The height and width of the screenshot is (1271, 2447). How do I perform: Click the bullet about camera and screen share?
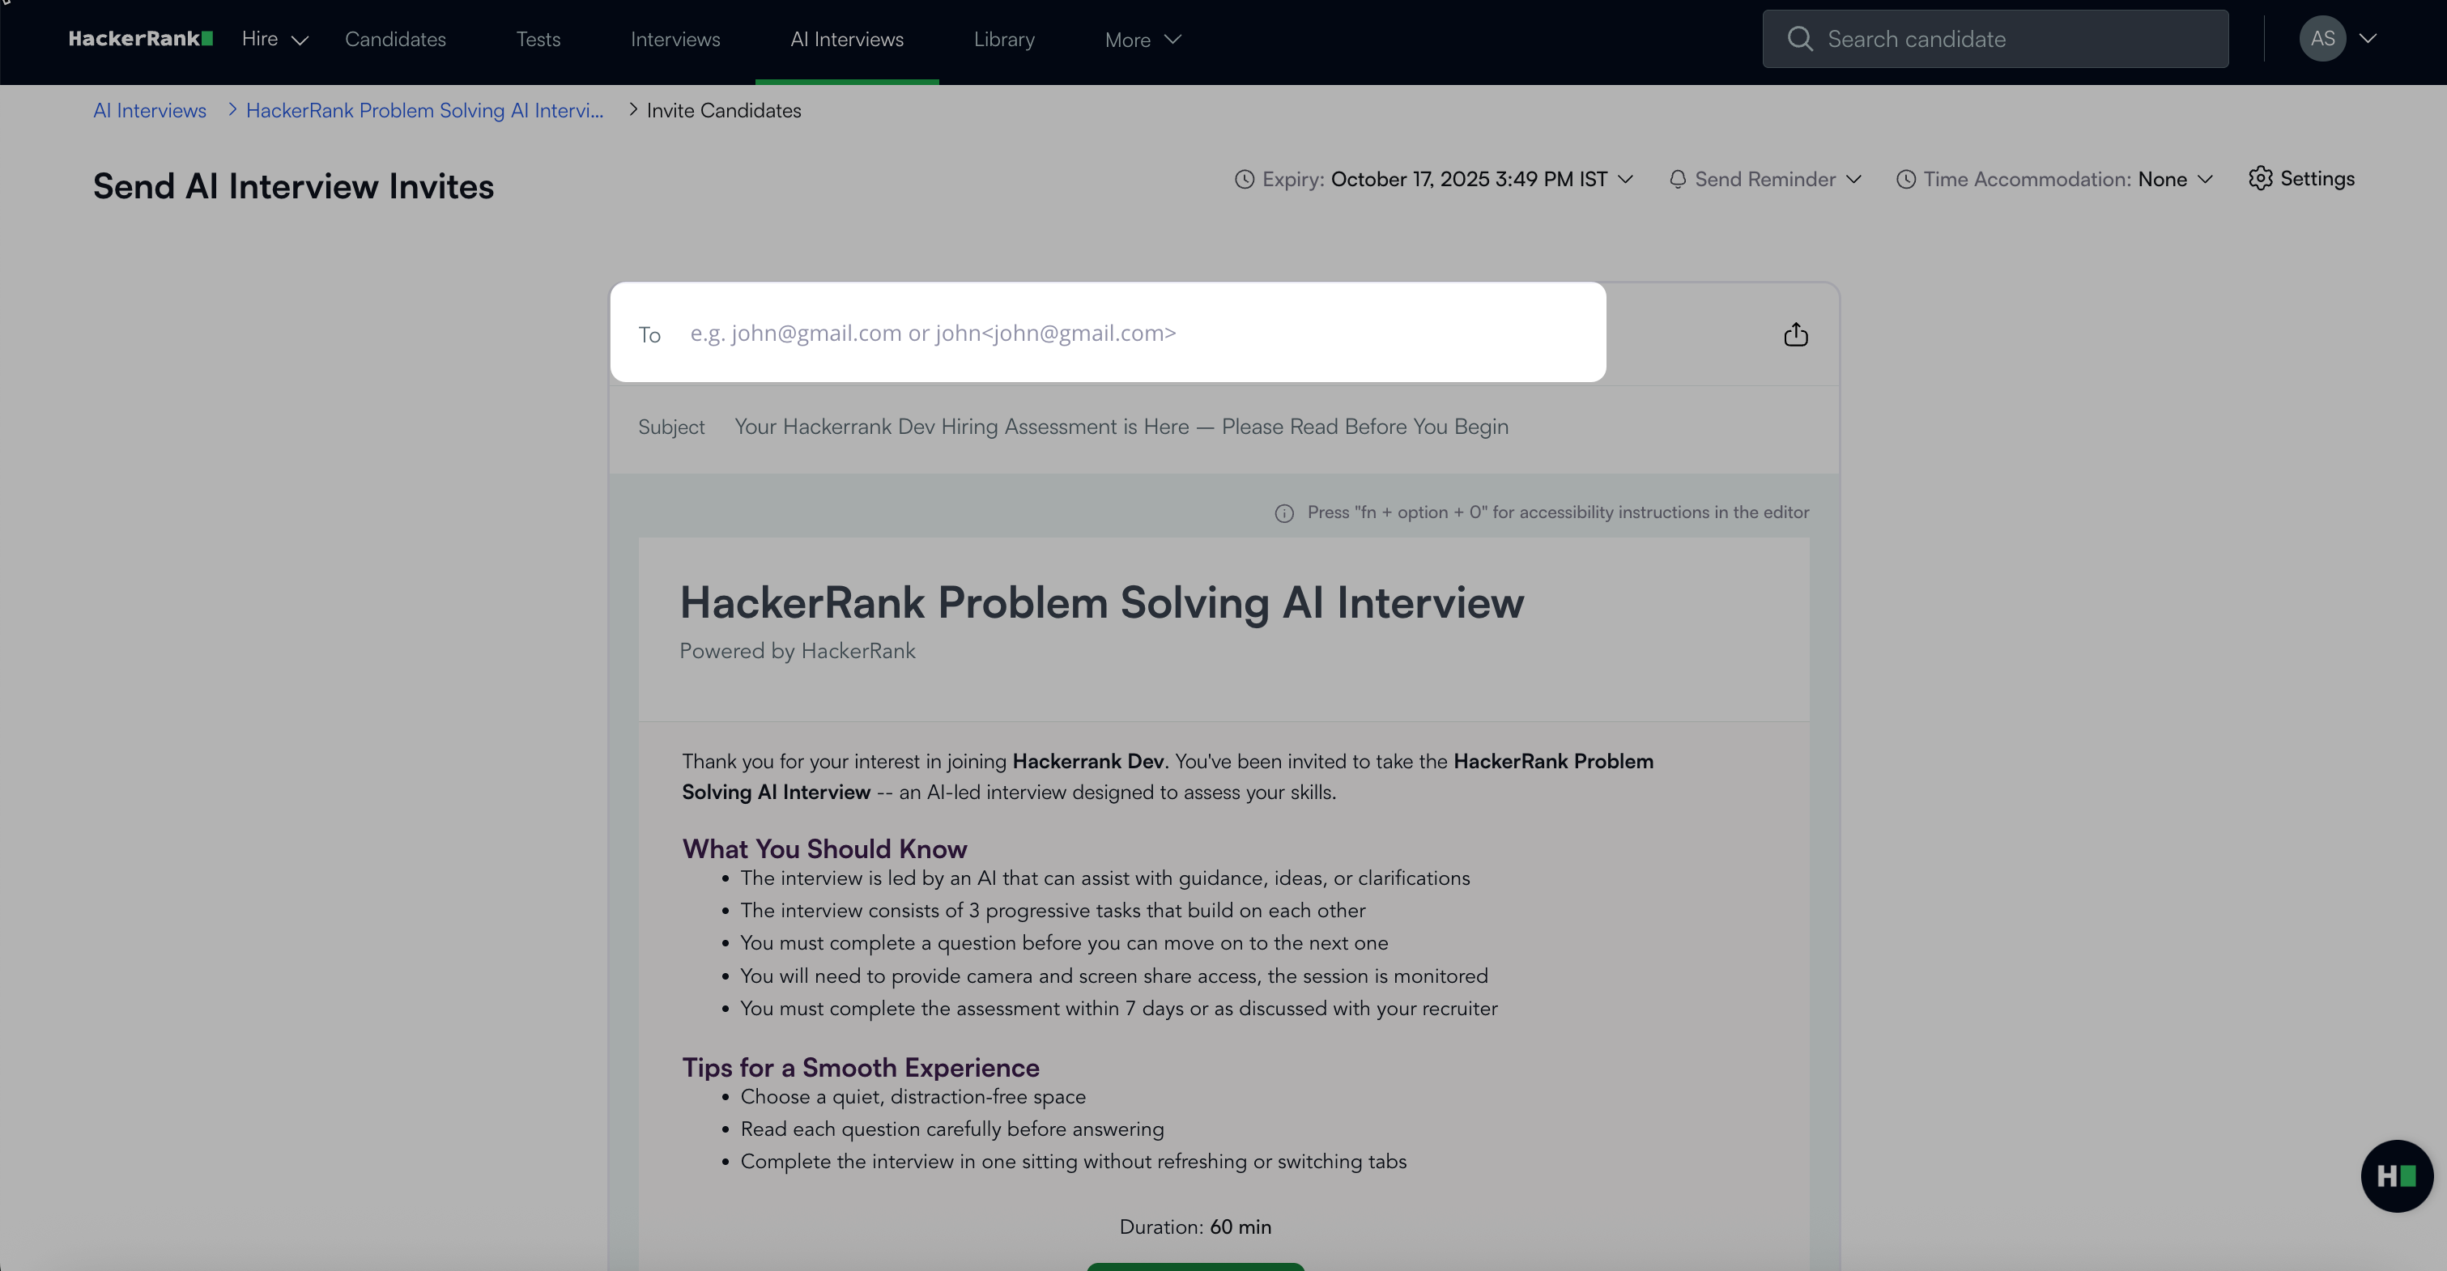(x=1114, y=976)
